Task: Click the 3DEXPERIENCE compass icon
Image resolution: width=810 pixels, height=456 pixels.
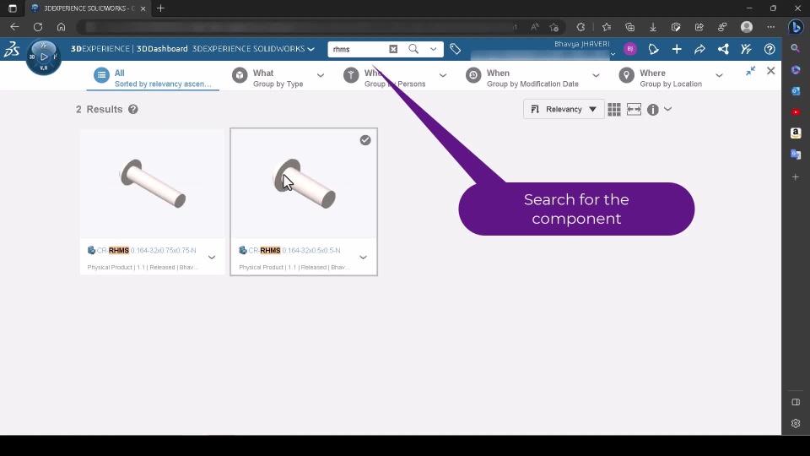Action: [44, 57]
